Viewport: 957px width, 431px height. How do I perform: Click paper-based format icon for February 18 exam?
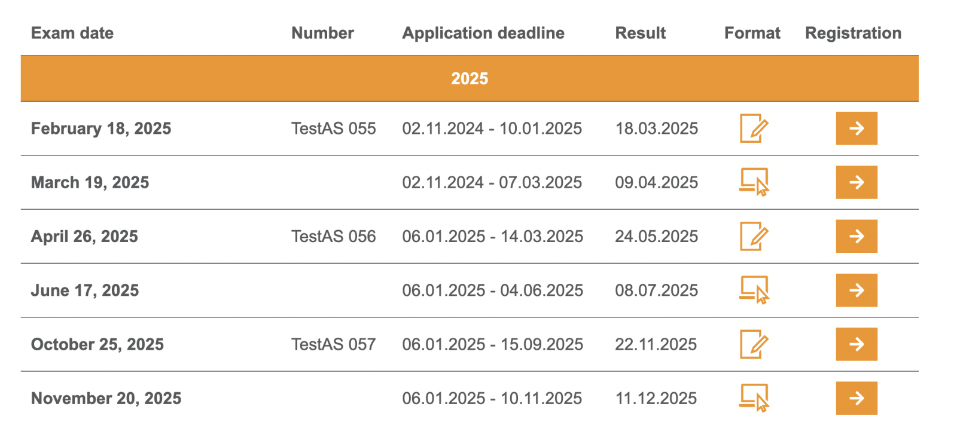coord(754,129)
